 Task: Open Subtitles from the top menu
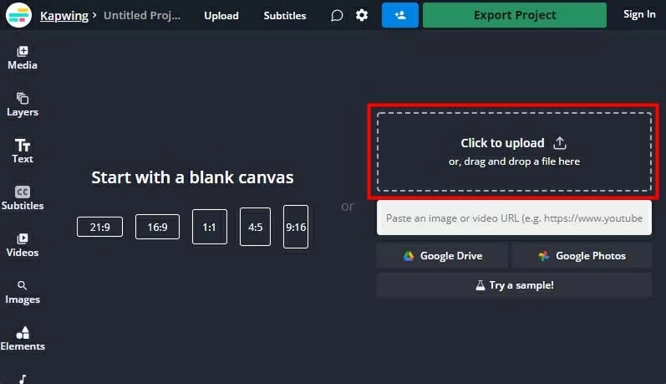pos(285,15)
